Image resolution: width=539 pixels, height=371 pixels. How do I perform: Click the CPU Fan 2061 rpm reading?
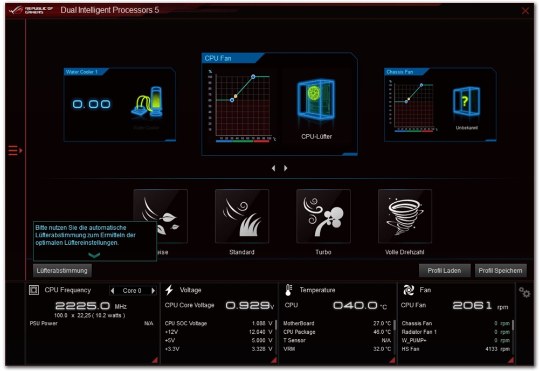pyautogui.click(x=481, y=305)
